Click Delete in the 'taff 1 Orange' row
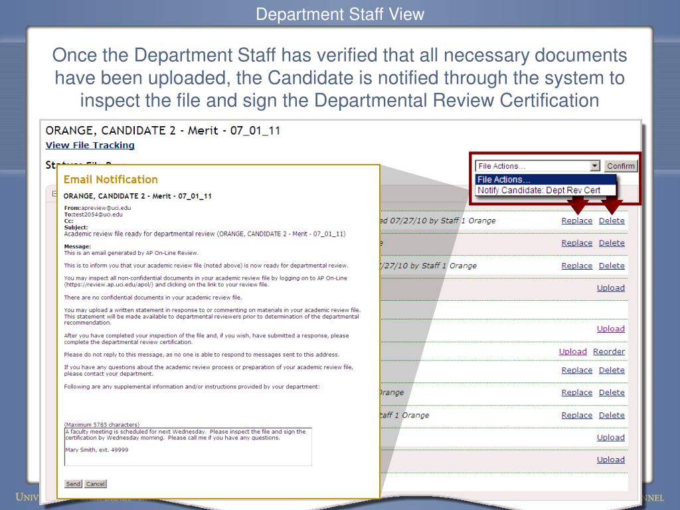Screen dimensions: 680x510 point(612,415)
